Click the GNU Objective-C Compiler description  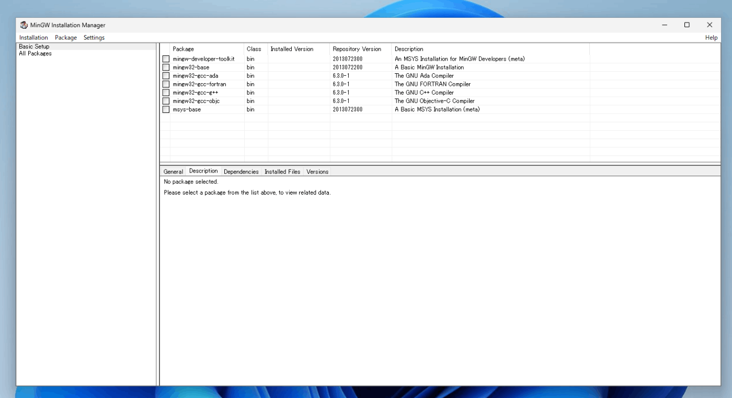point(434,101)
